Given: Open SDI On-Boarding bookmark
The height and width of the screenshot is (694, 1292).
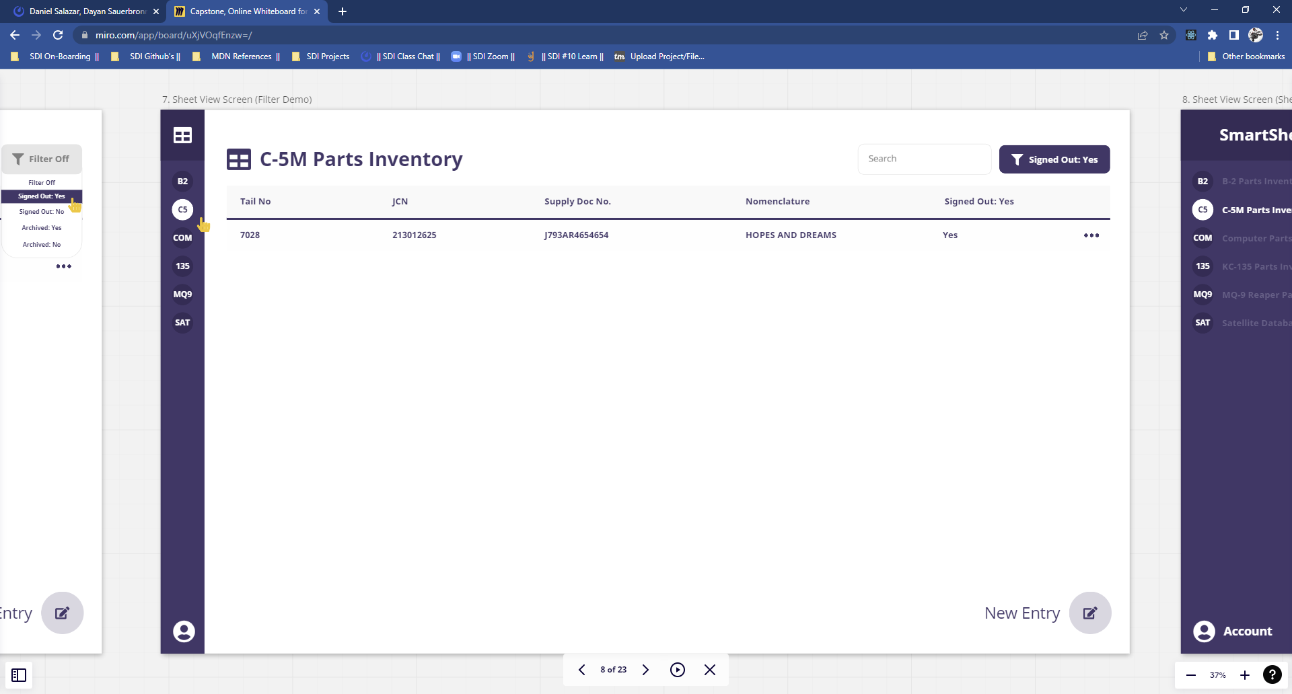Looking at the screenshot, I should (x=56, y=56).
